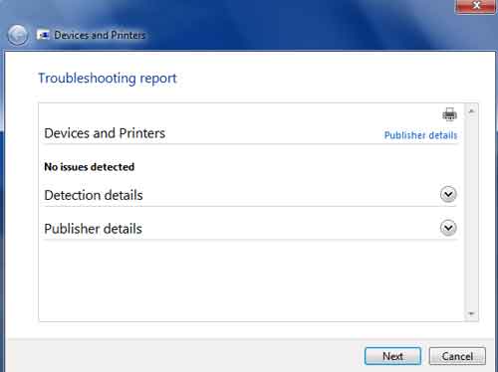Click the Devices and Printers window title text
This screenshot has width=498, height=372.
(x=100, y=35)
